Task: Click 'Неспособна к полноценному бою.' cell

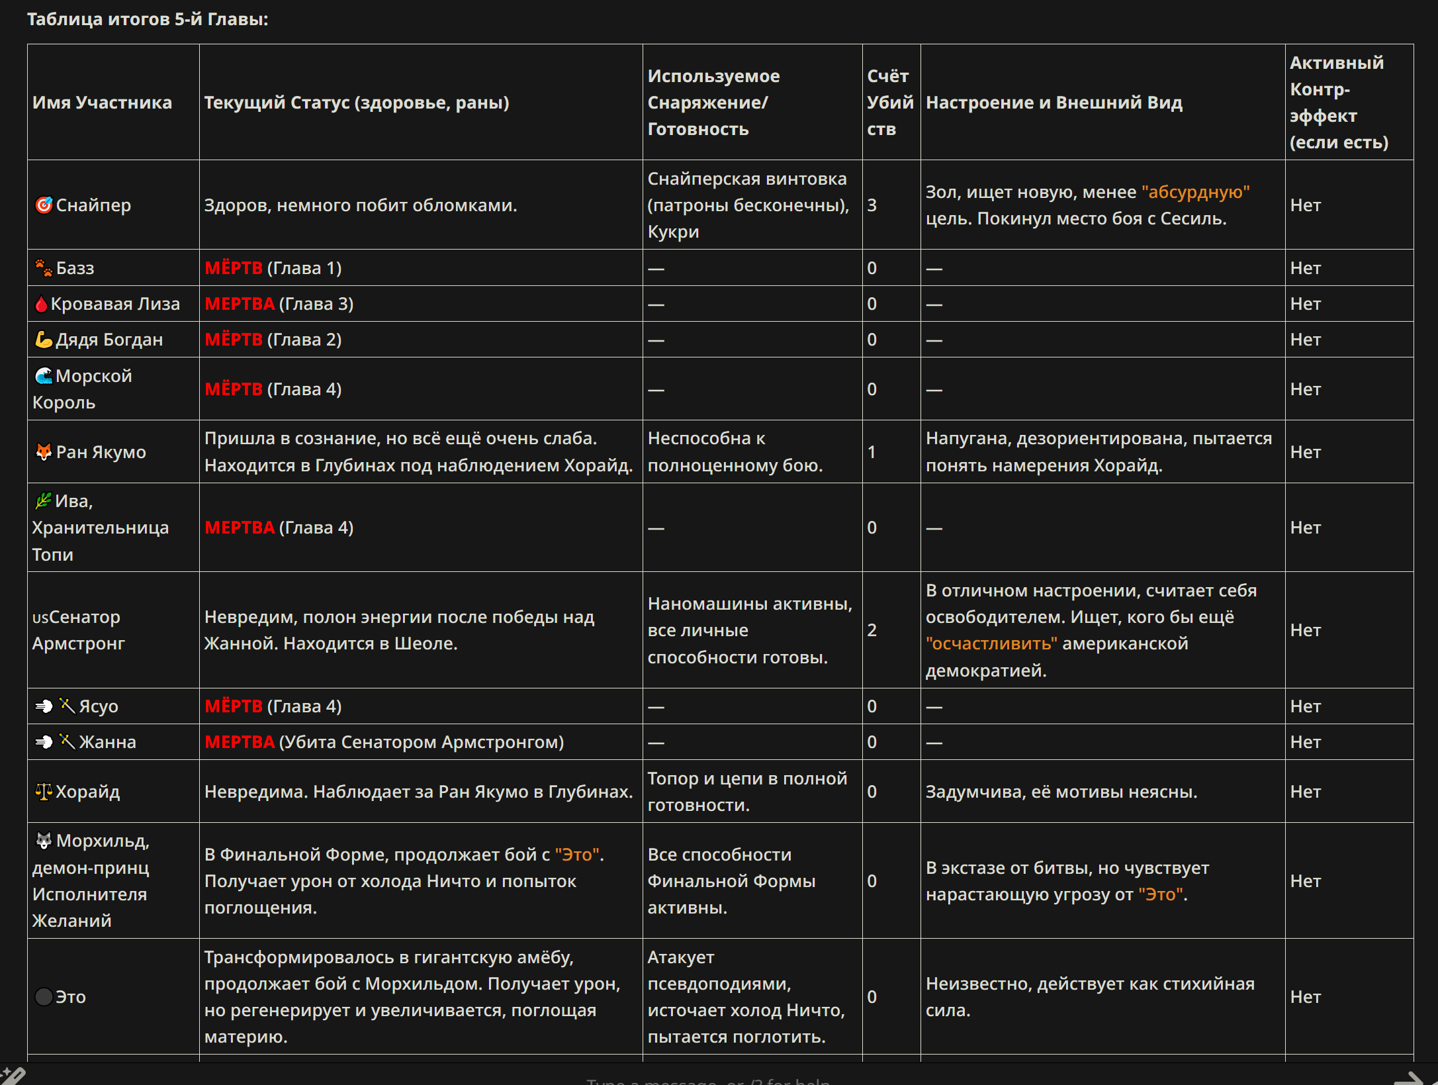Action: coord(752,452)
